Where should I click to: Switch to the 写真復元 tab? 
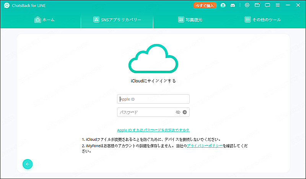click(190, 20)
